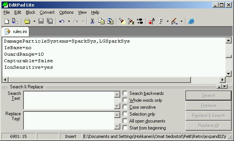The image size is (234, 141).
Task: Enable Selection only checkbox
Action: point(125,114)
